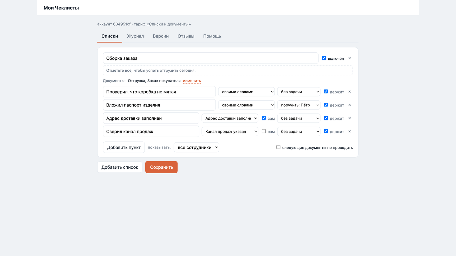Delete the Сборка заказа list via ×
This screenshot has height=256, width=456.
(349, 58)
